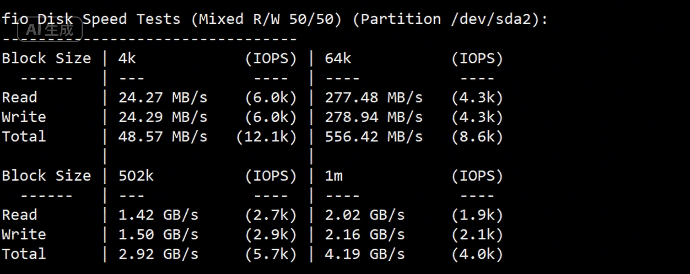This screenshot has width=690, height=274.
Task: Click the 277.48 MB/s read value
Action: point(374,97)
